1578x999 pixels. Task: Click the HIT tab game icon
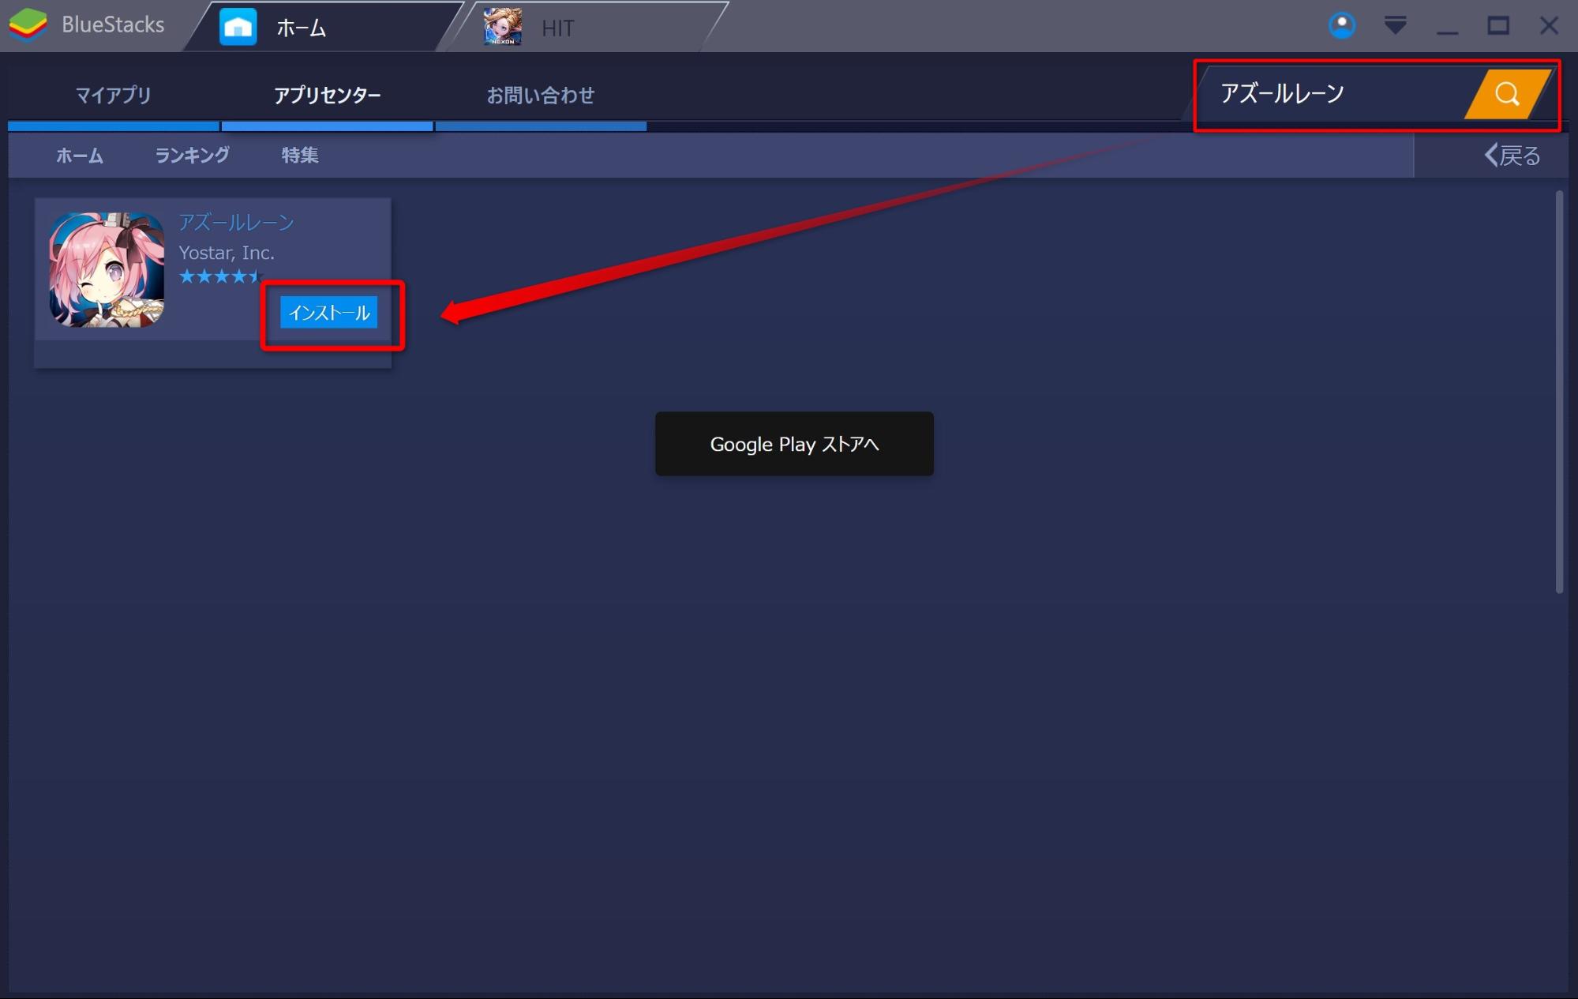[x=502, y=27]
